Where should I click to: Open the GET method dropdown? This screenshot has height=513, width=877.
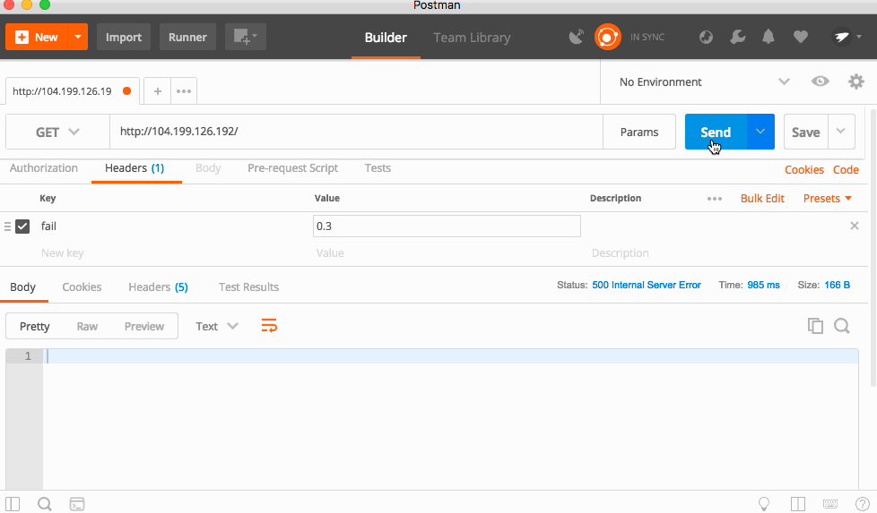pos(57,132)
